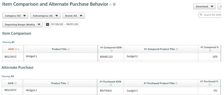This screenshot has height=95, width=224.
Task: Click the info icon beside the page title
Action: click(x=110, y=5)
